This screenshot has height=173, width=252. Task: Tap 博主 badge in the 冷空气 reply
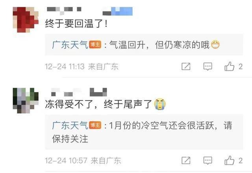95,125
